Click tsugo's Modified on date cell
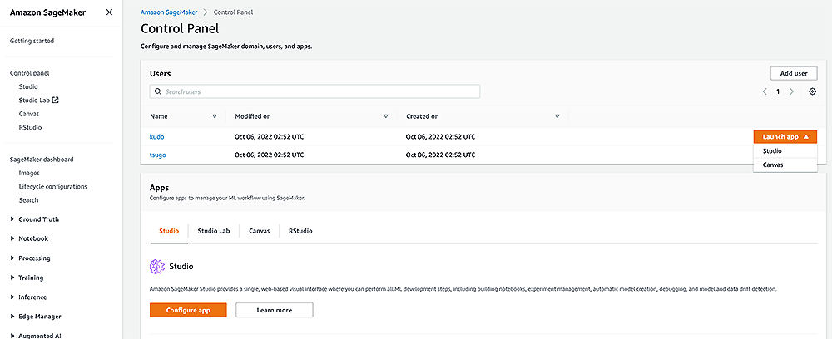This screenshot has width=832, height=339. [269, 155]
